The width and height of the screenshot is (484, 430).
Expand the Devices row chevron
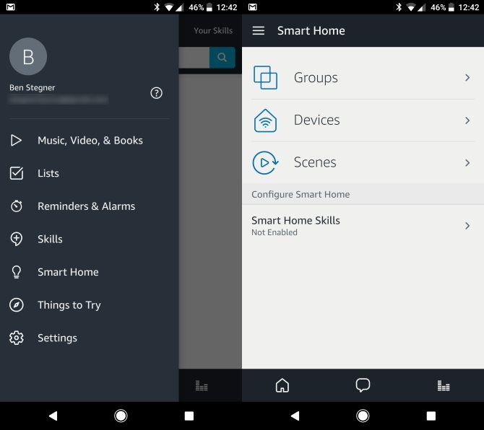coord(467,120)
